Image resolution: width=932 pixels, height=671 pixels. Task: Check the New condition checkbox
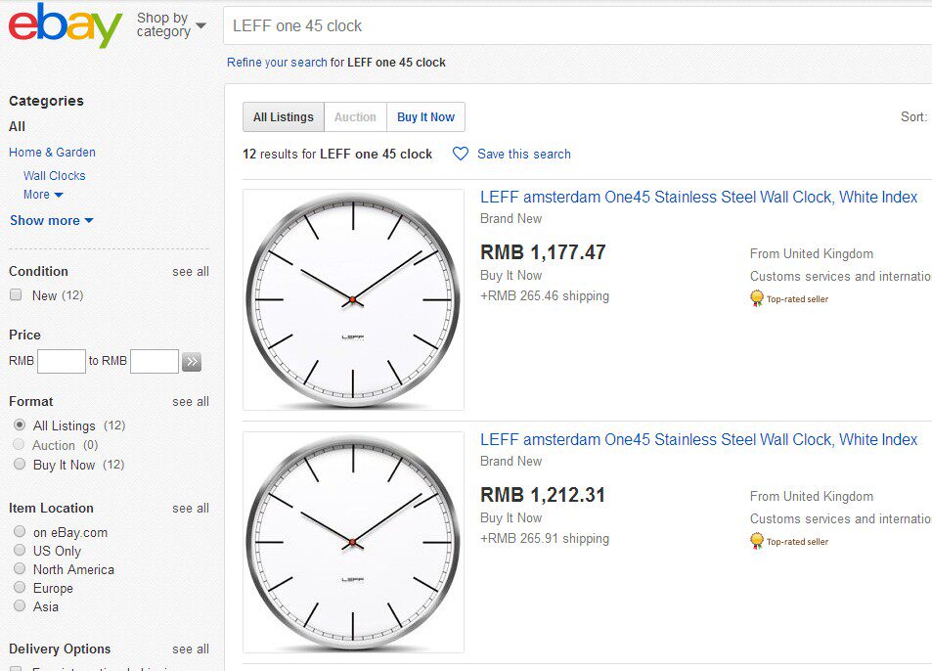point(16,295)
